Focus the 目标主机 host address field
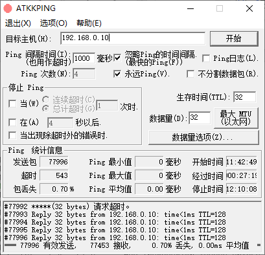The height and width of the screenshot is (255, 265). click(133, 38)
